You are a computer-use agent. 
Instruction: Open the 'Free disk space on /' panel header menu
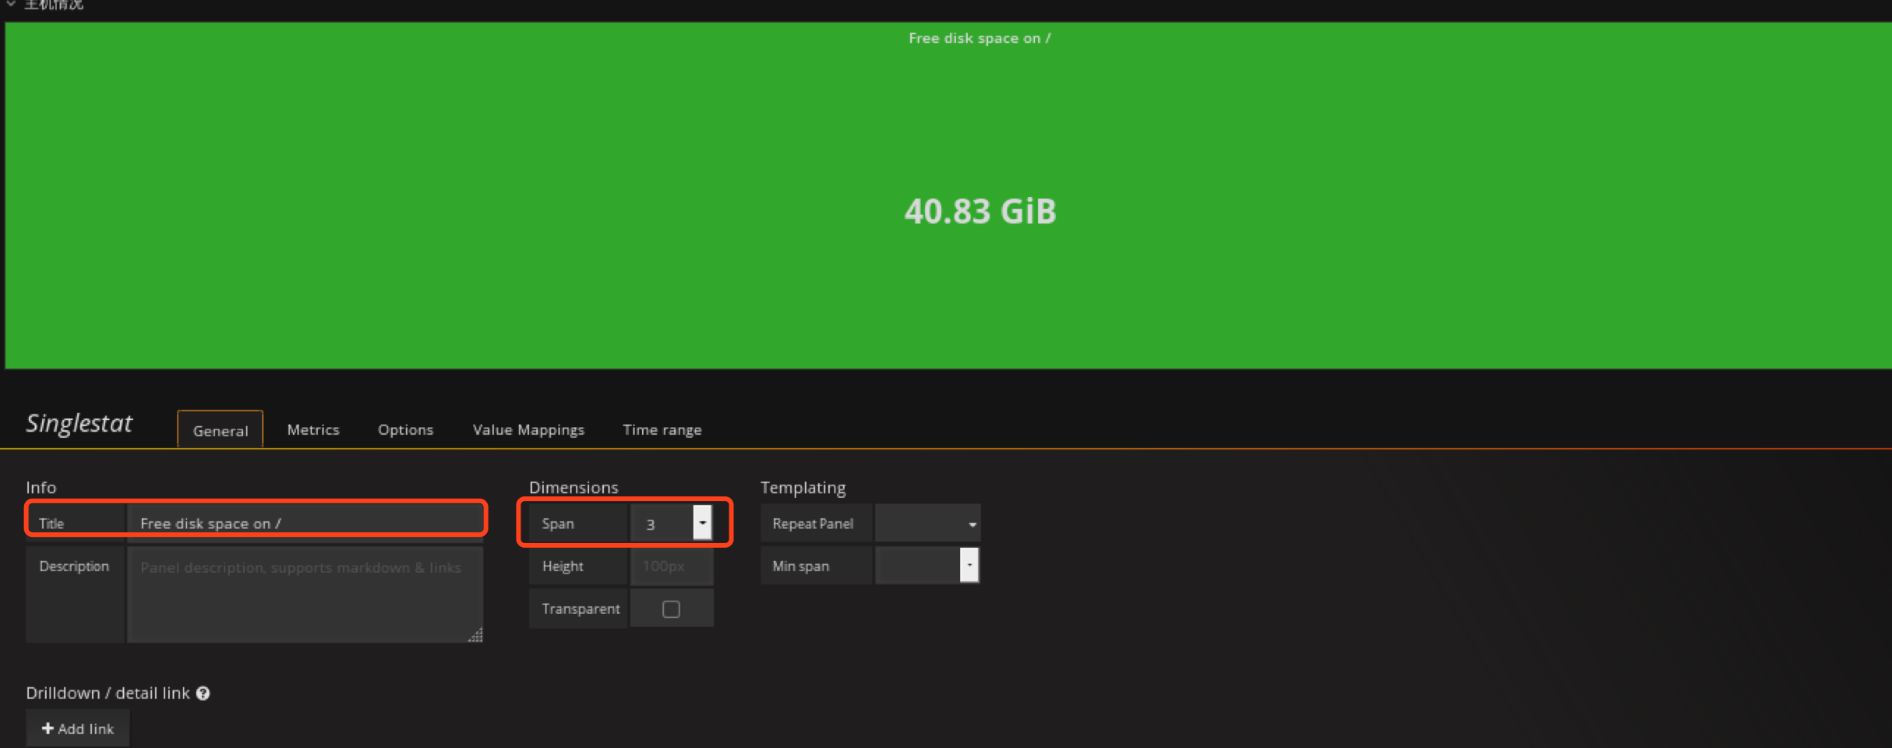pyautogui.click(x=979, y=38)
